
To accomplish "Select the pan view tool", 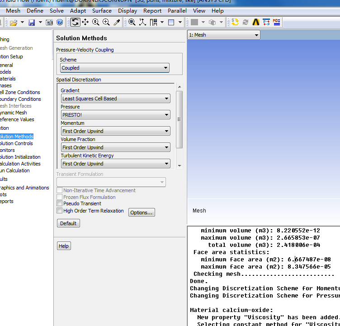I will pyautogui.click(x=85, y=22).
